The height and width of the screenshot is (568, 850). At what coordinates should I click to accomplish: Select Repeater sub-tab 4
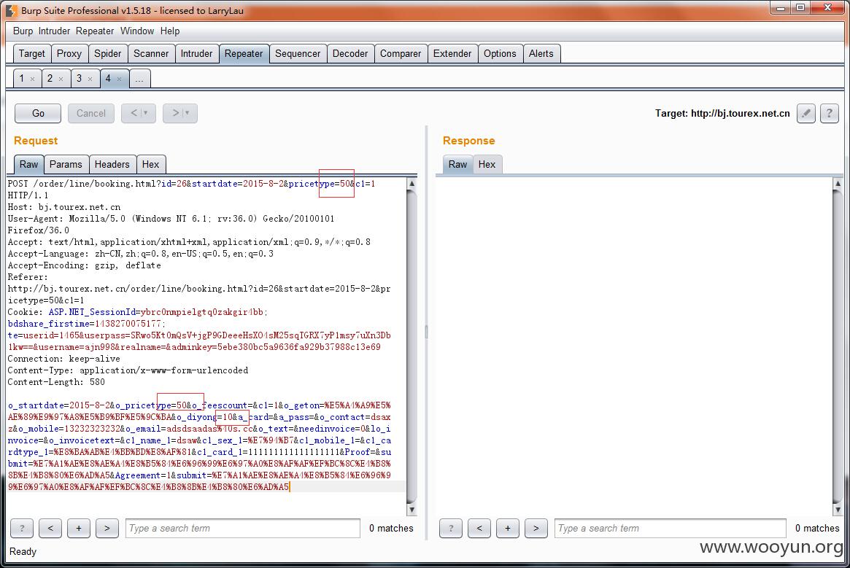108,79
